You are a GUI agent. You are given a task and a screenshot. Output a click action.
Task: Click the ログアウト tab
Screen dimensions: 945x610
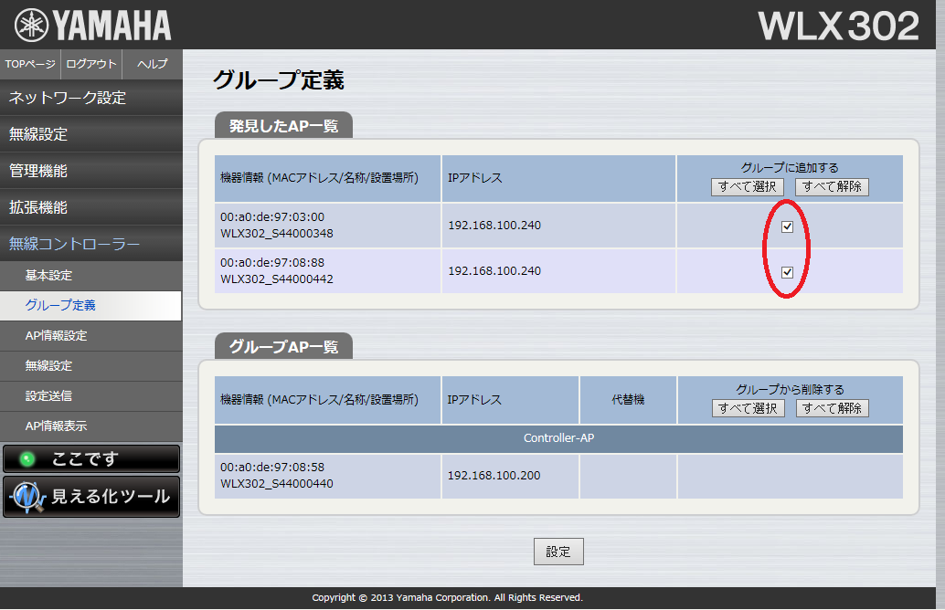point(91,64)
